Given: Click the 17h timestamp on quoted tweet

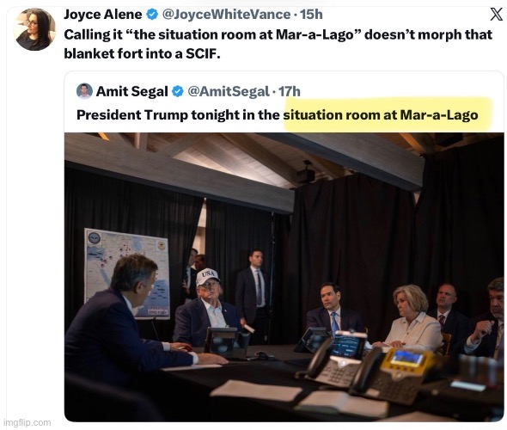Looking at the screenshot, I should coord(290,91).
